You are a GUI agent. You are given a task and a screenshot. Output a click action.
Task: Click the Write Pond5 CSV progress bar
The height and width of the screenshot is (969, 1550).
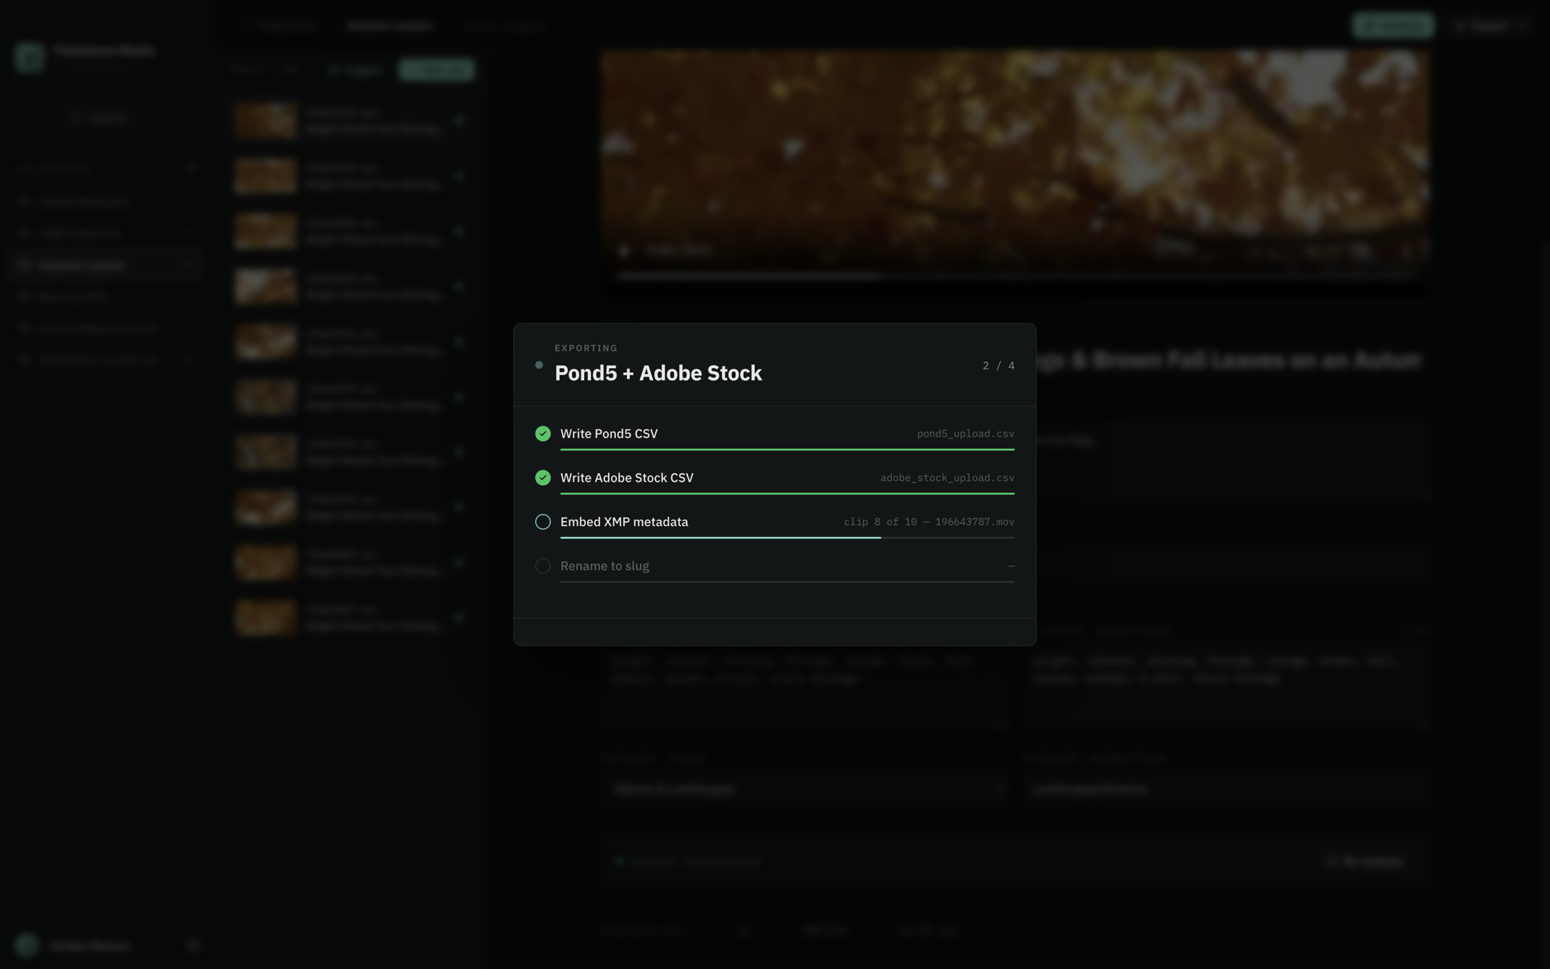[787, 449]
